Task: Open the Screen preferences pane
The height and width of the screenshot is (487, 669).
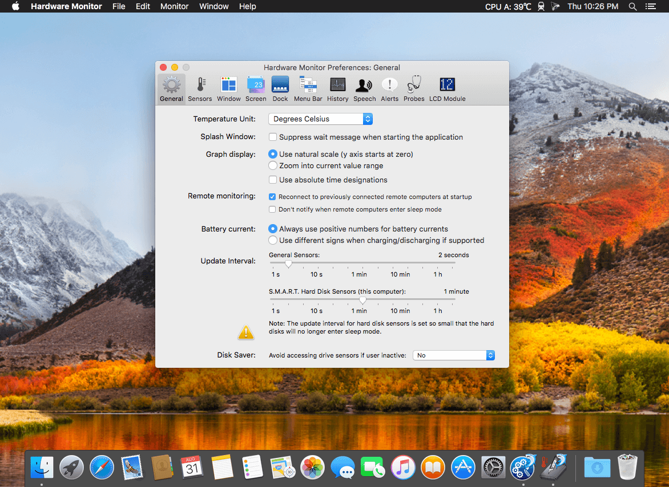Action: [x=256, y=89]
